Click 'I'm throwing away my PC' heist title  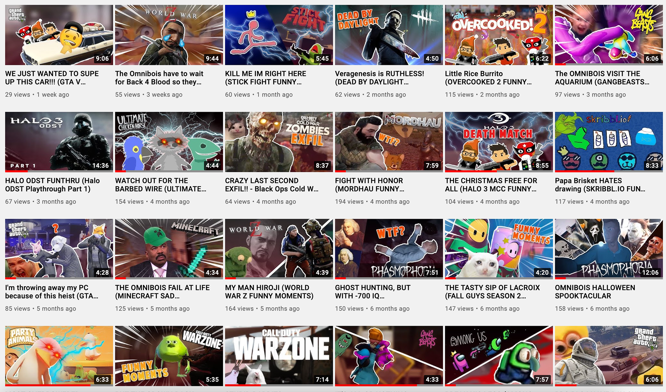pos(52,292)
